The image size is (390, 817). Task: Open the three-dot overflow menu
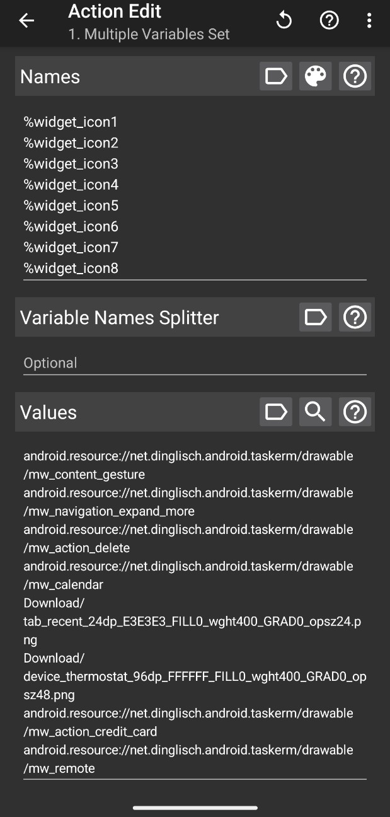pos(369,21)
